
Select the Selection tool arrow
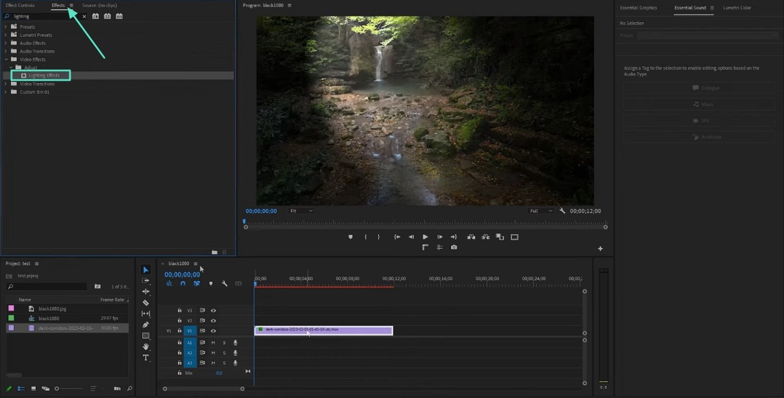(x=145, y=270)
